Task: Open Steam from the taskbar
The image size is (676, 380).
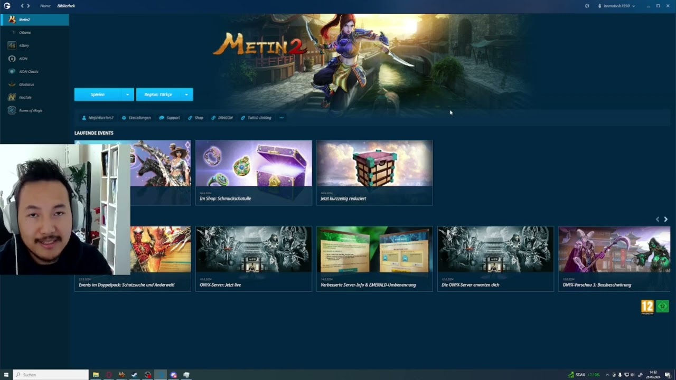Action: point(135,375)
